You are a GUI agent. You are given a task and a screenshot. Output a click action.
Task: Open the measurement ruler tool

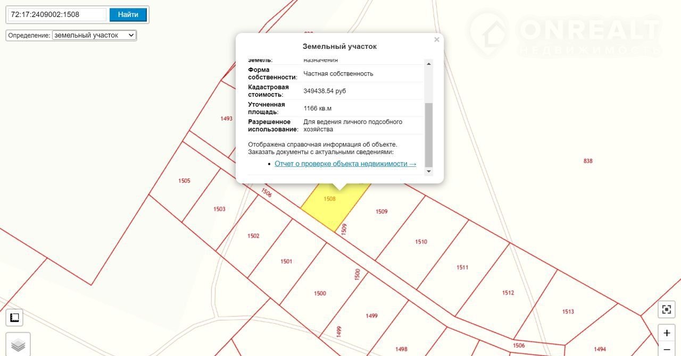(x=14, y=318)
